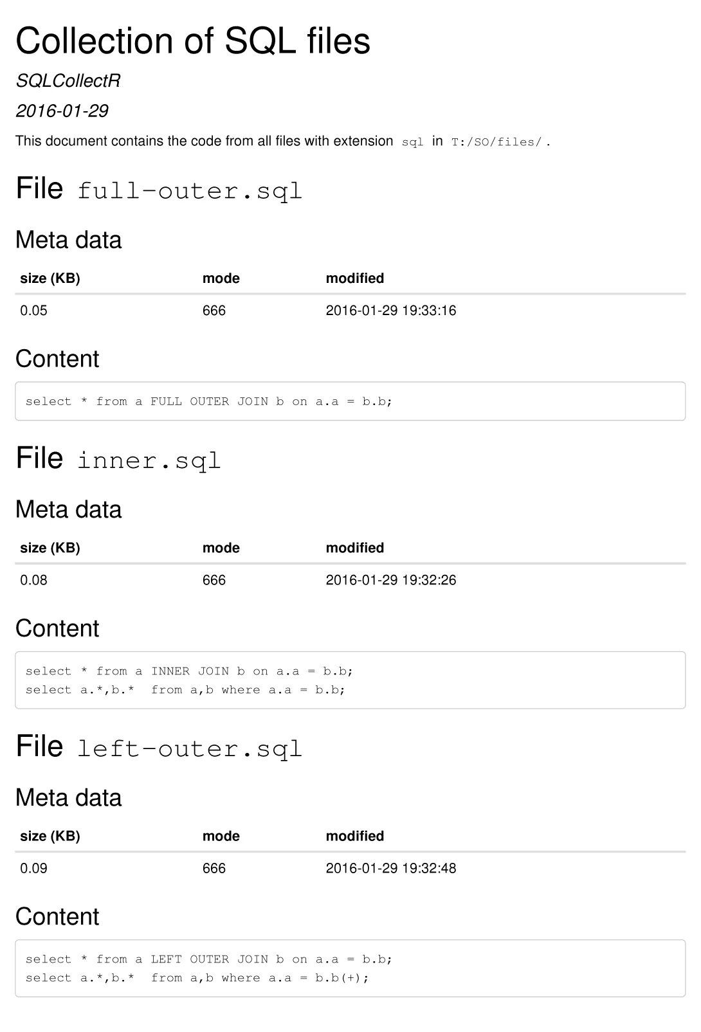Click the LEFT OUTER JOIN code line

tap(209, 959)
